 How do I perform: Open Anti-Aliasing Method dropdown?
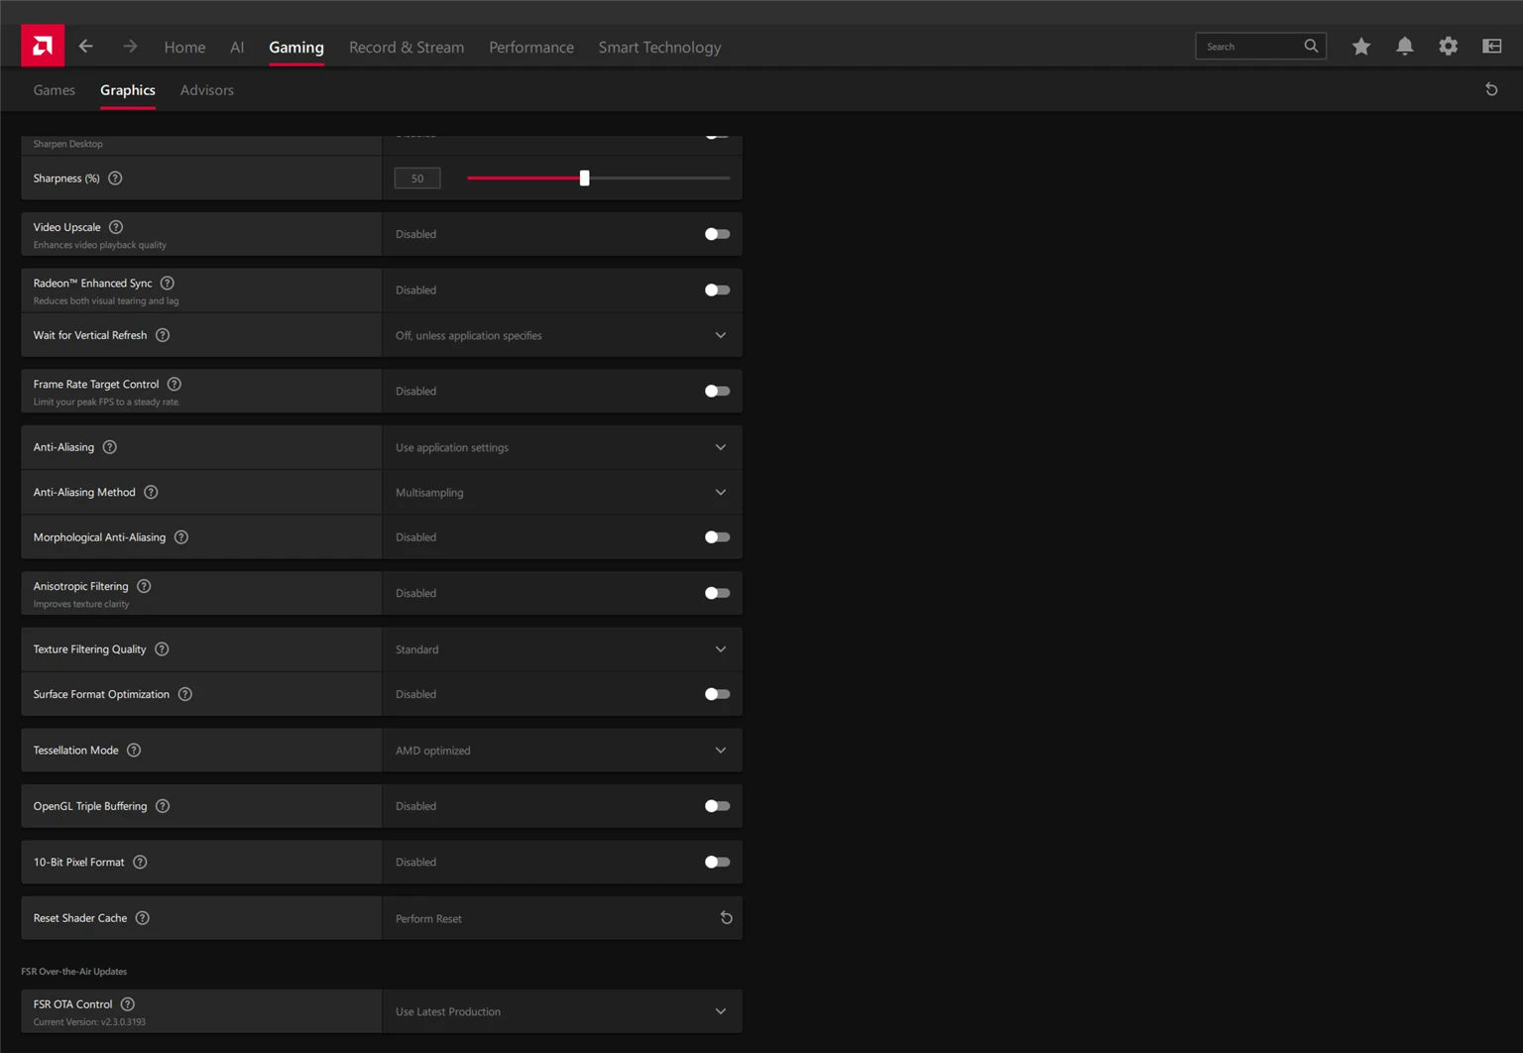(x=562, y=493)
